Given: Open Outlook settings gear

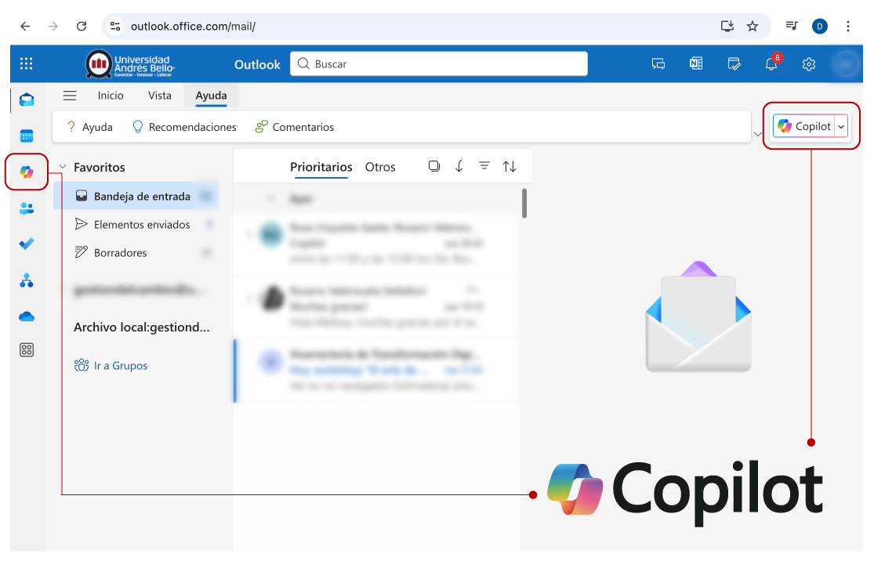Looking at the screenshot, I should [809, 64].
